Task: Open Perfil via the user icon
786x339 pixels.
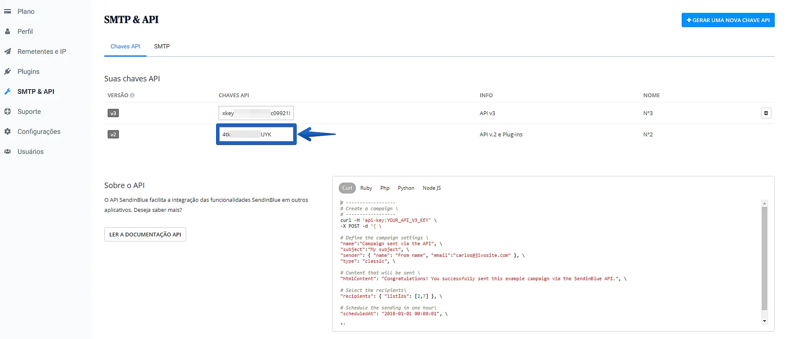Action: point(8,32)
